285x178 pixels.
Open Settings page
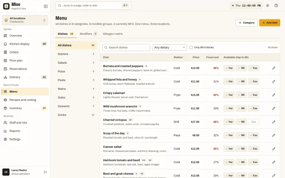(x=25, y=139)
